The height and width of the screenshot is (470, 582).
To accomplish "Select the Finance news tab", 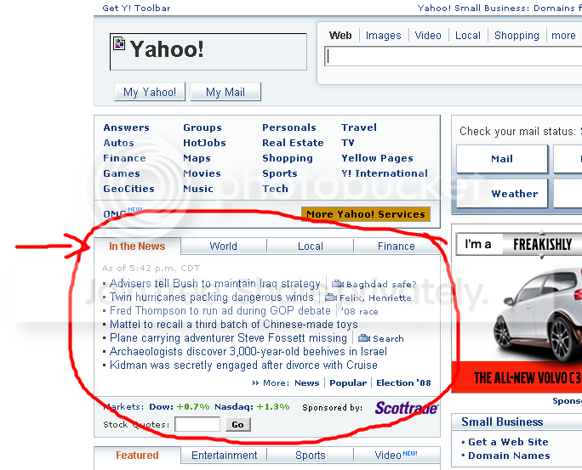I will 396,246.
